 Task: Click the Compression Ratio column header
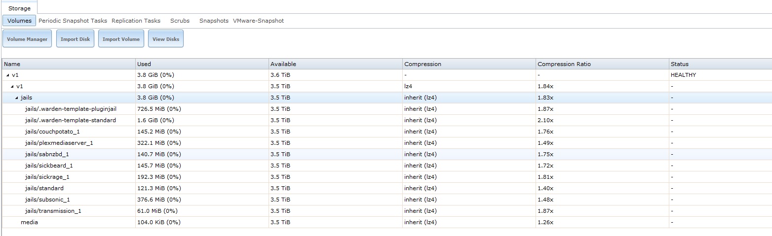click(602, 64)
